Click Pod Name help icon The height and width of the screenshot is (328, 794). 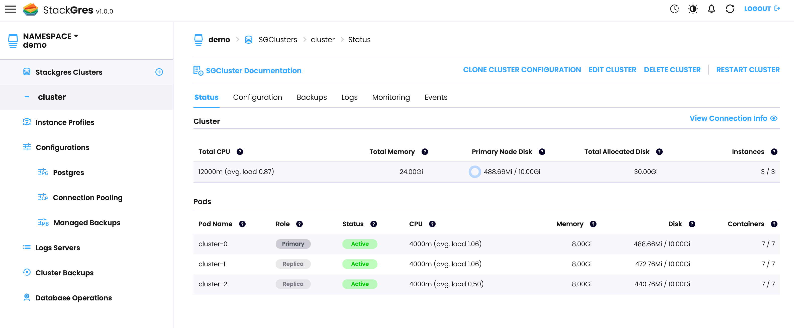click(x=242, y=224)
